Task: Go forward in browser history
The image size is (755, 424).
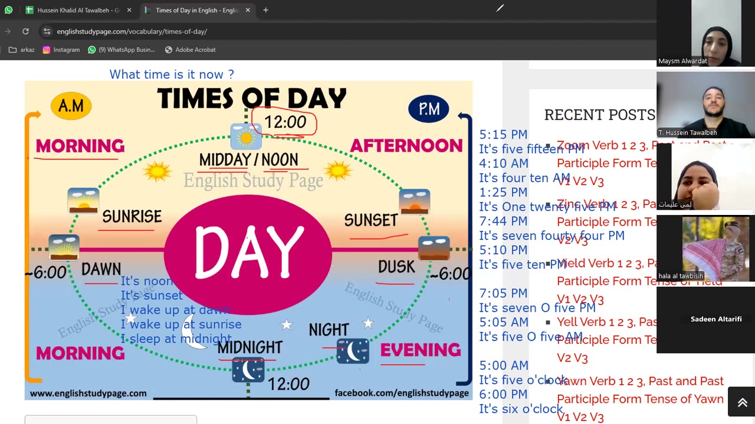Action: pos(8,31)
